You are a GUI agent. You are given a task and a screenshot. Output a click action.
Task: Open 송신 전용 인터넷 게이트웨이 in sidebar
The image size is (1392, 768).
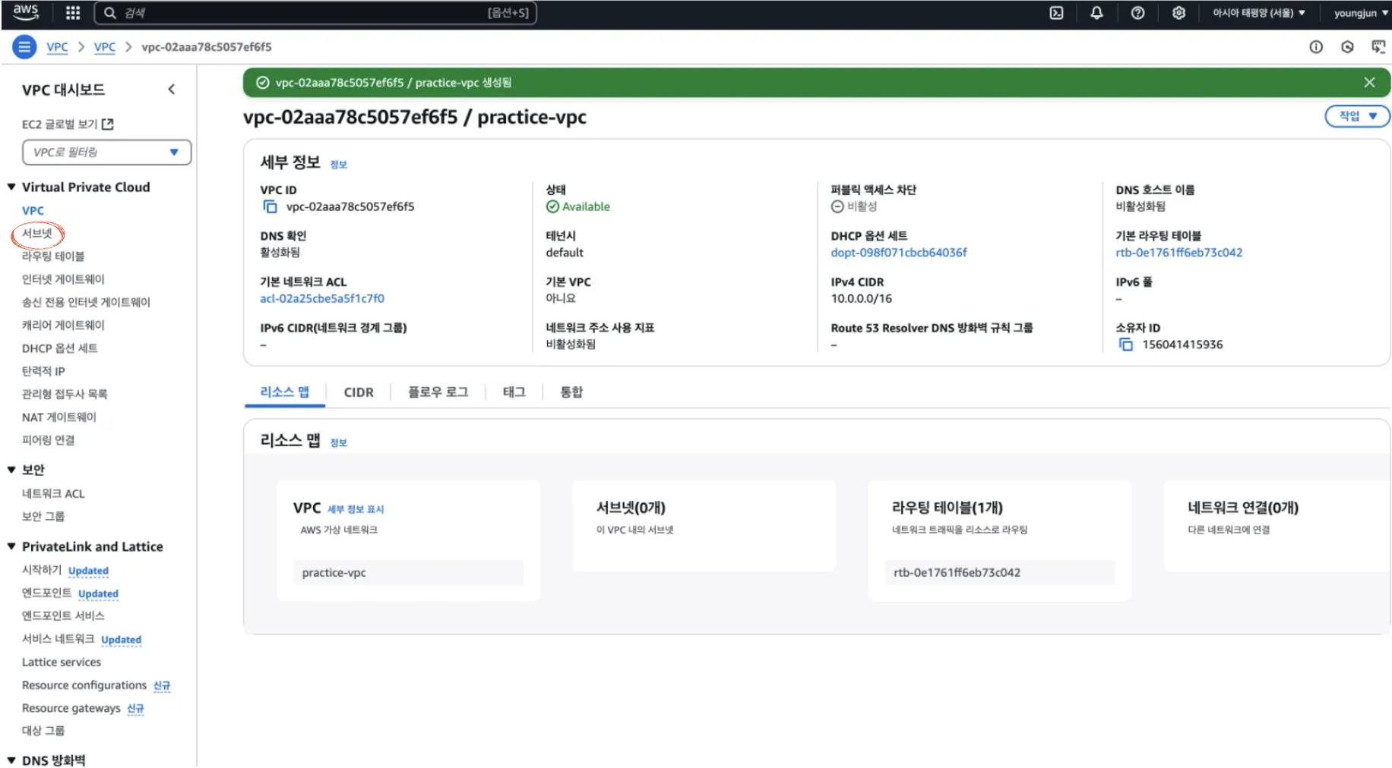[x=86, y=302]
